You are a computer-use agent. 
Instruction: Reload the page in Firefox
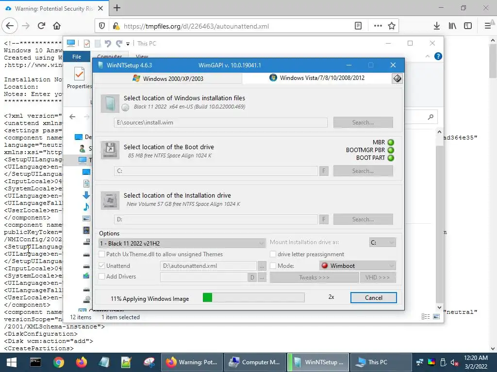[x=41, y=26]
